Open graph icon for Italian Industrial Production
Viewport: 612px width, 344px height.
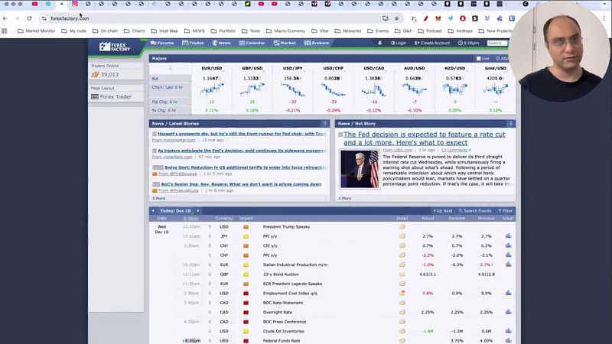click(x=508, y=264)
